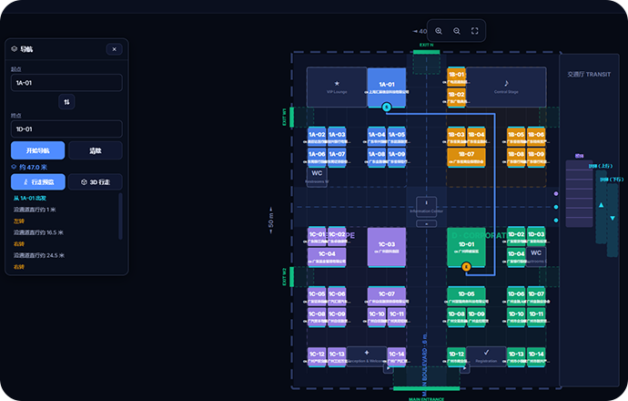Click the zoom in magnifier icon

(439, 31)
